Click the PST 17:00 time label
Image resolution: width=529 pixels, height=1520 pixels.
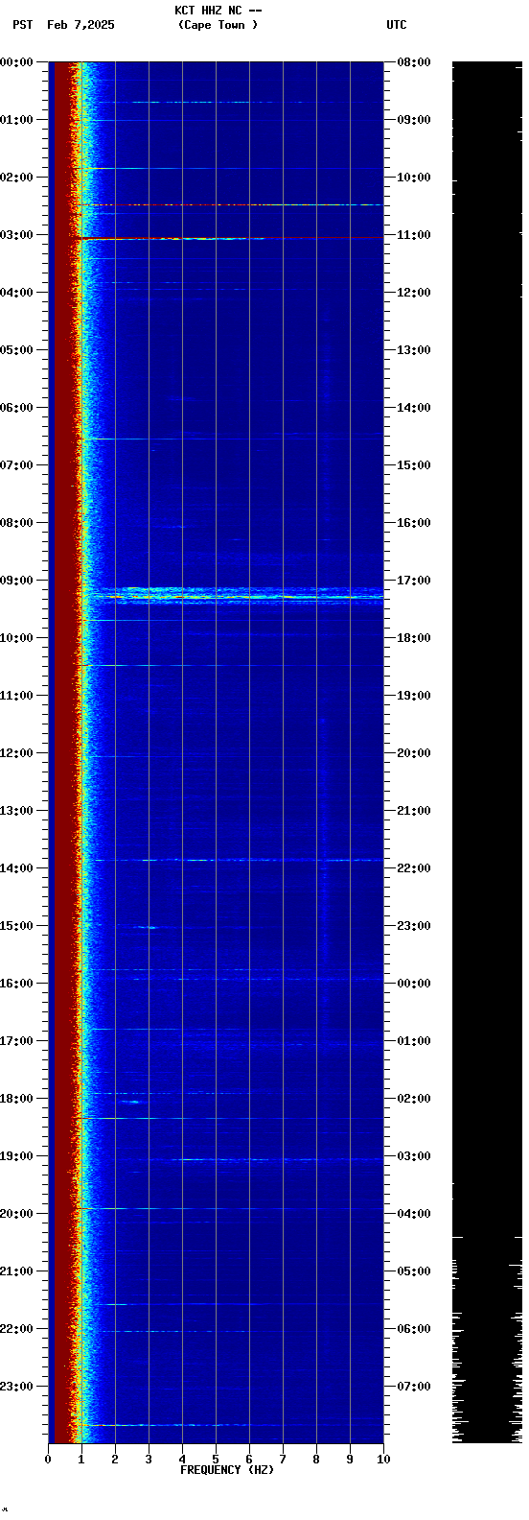(16, 1041)
